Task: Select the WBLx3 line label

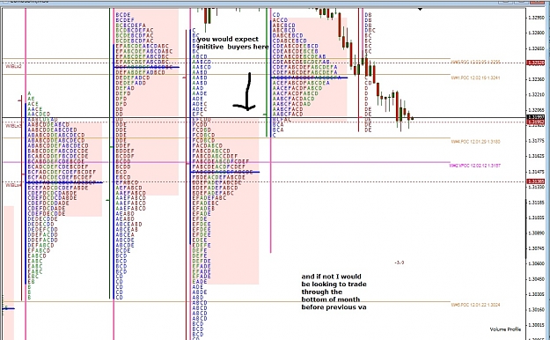Action: [x=14, y=126]
